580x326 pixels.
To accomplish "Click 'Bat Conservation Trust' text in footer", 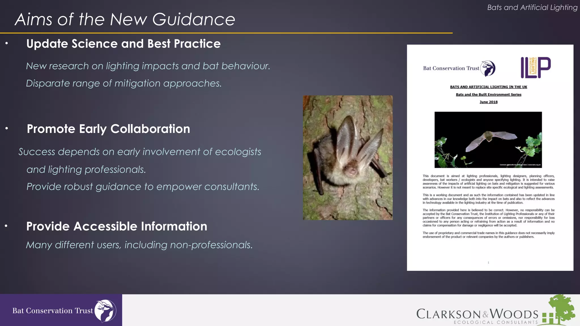I will pyautogui.click(x=53, y=311).
